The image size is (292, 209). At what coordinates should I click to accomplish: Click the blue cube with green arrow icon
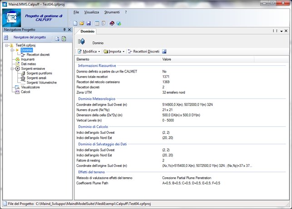[x=119, y=23]
